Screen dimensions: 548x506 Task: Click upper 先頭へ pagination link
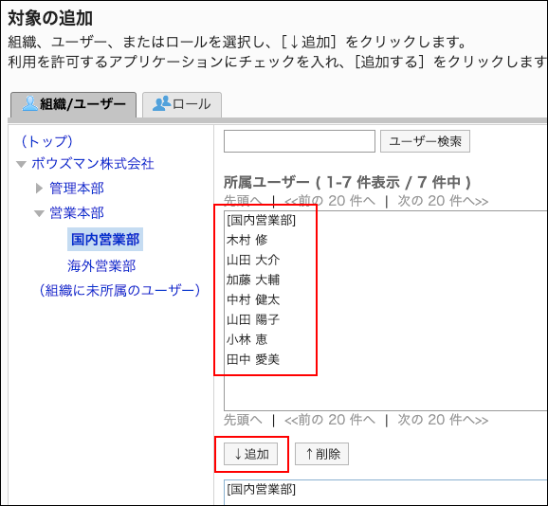click(x=243, y=201)
